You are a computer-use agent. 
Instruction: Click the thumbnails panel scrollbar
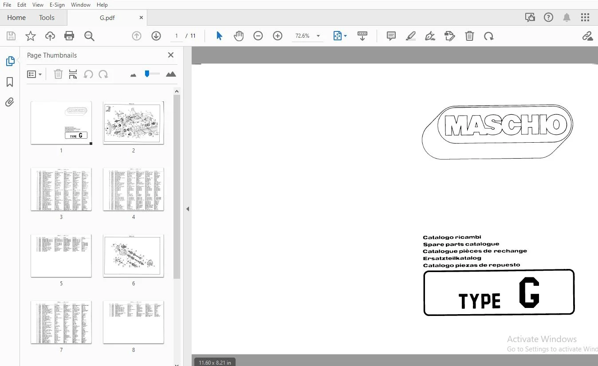177,187
